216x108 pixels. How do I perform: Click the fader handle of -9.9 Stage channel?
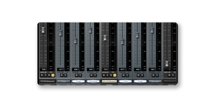(x=76, y=40)
